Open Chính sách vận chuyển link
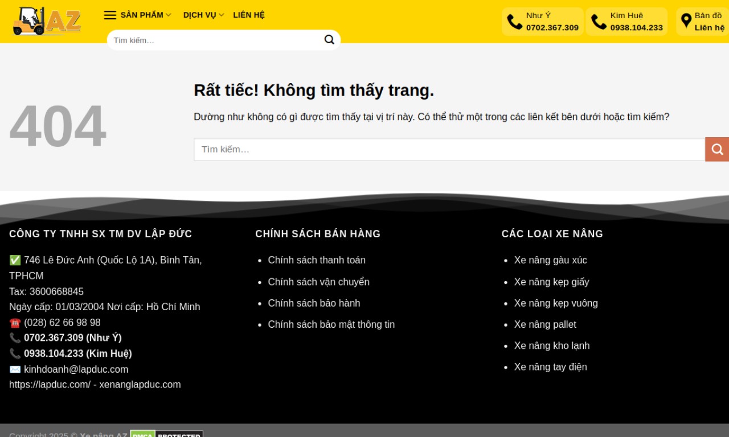729x437 pixels. [x=319, y=282]
